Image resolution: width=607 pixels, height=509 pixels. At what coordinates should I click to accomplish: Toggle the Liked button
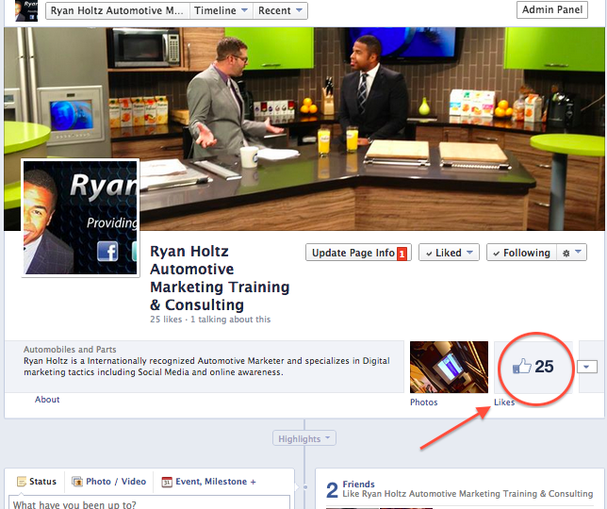pyautogui.click(x=449, y=253)
